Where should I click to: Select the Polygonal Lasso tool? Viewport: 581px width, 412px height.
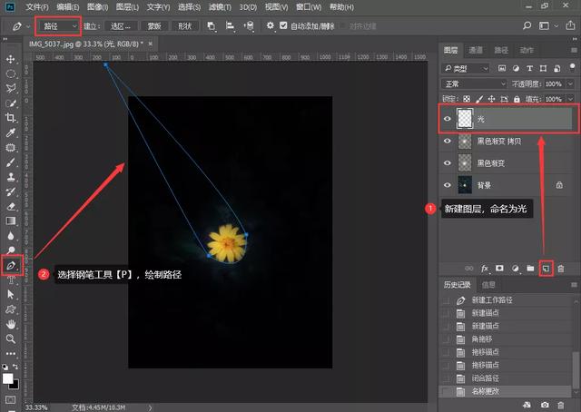(x=10, y=88)
